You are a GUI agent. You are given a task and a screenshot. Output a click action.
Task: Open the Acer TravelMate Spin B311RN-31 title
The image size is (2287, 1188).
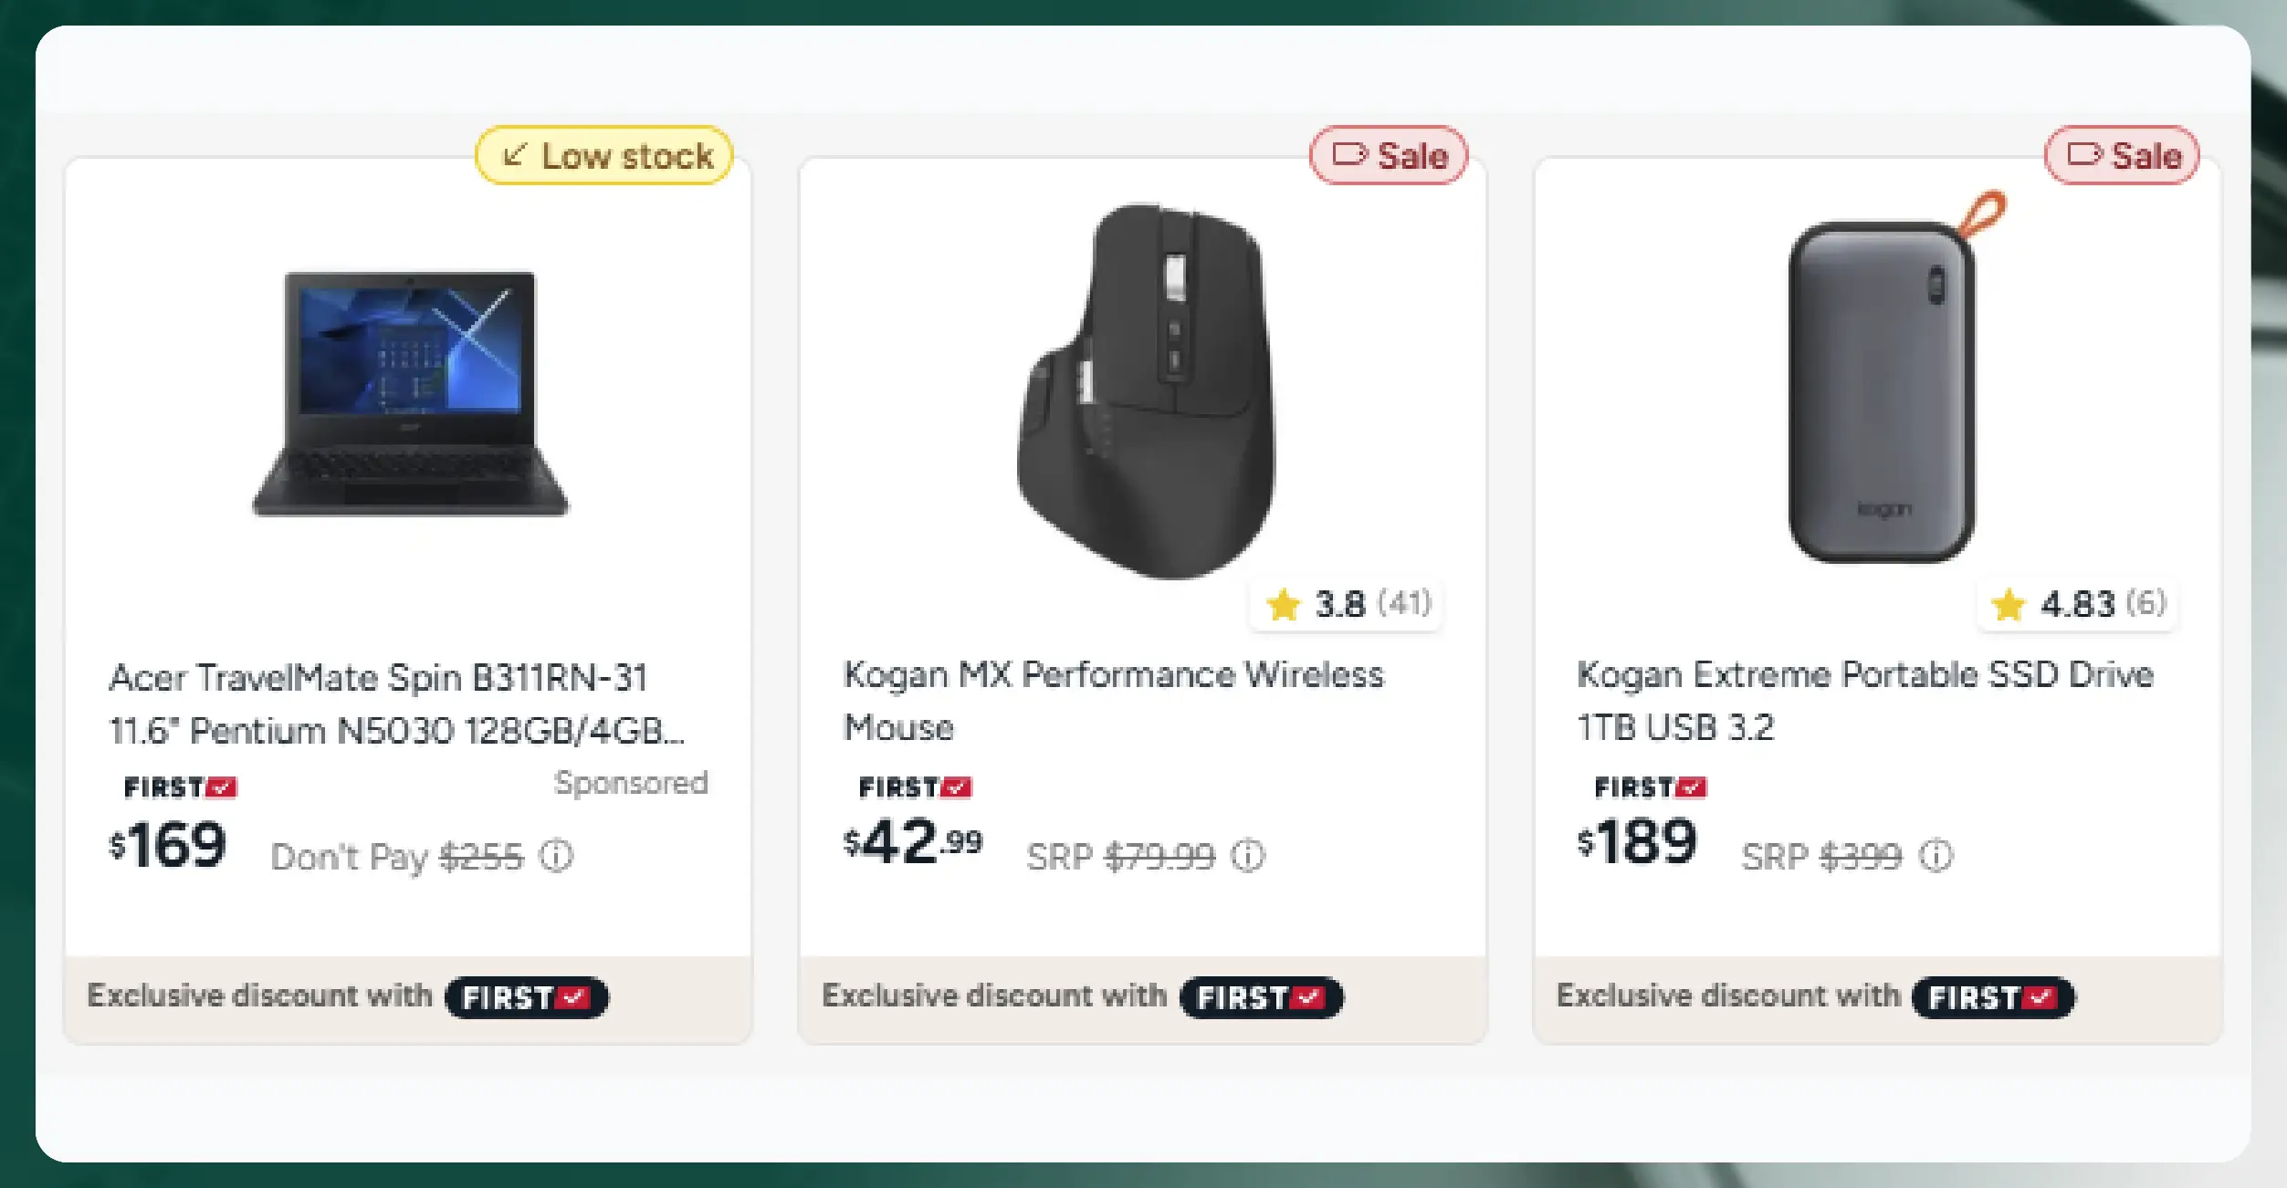pos(395,703)
